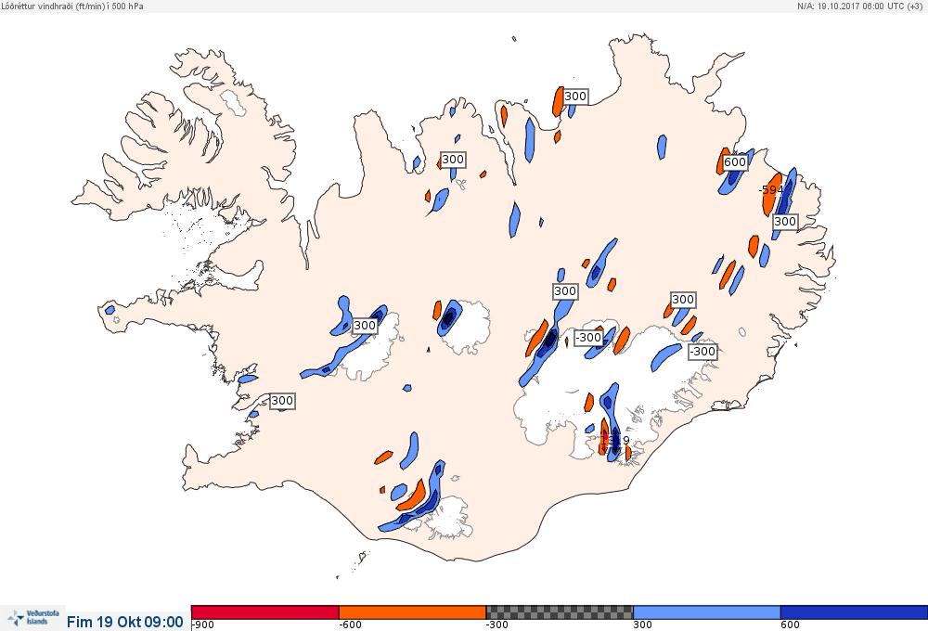Image resolution: width=928 pixels, height=631 pixels.
Task: Click the map title 'Lóðréttur vindhraði (ft/min) í 500 hPa'
Action: 72,6
